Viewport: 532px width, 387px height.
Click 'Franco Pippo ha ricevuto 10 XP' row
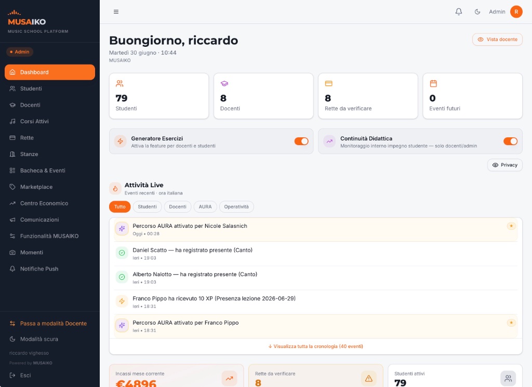tap(316, 302)
